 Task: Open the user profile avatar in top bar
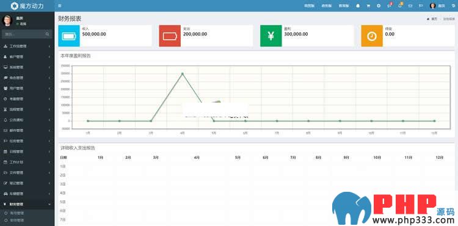[433, 5]
